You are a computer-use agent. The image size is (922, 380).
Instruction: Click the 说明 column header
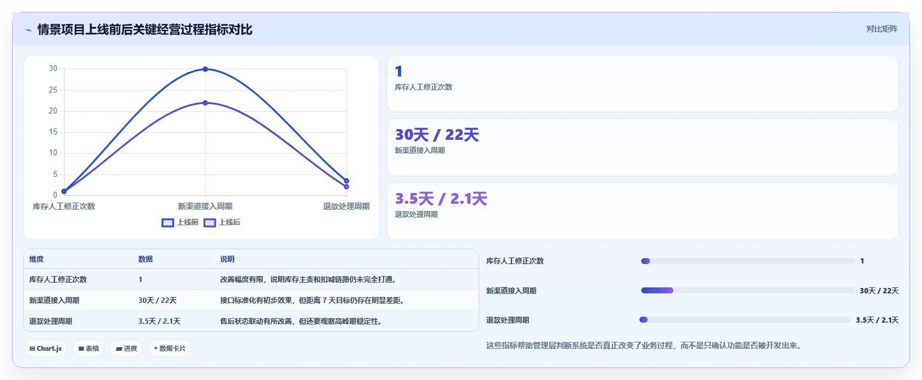[227, 259]
